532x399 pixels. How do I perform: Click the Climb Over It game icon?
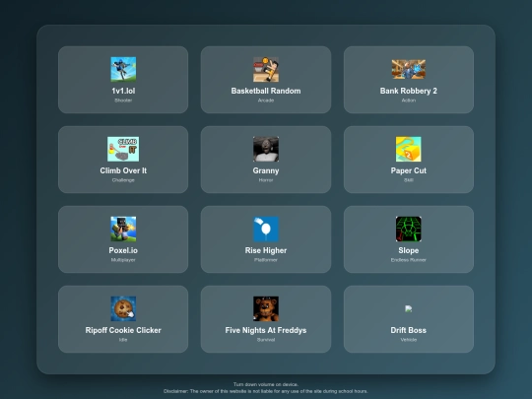[123, 149]
